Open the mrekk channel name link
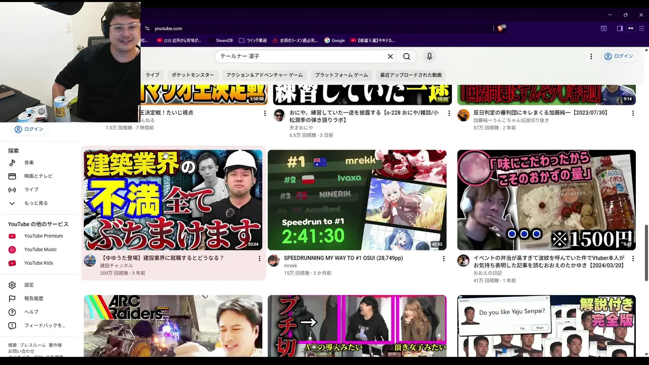 pyautogui.click(x=291, y=266)
